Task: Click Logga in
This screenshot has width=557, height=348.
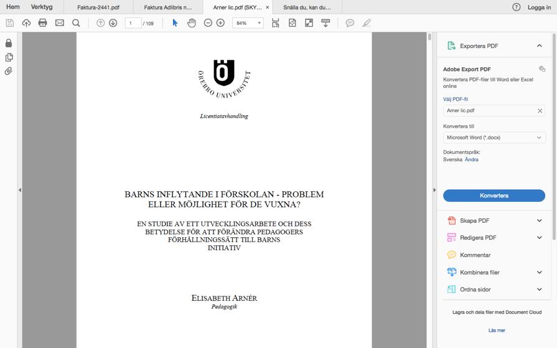Action: point(539,7)
